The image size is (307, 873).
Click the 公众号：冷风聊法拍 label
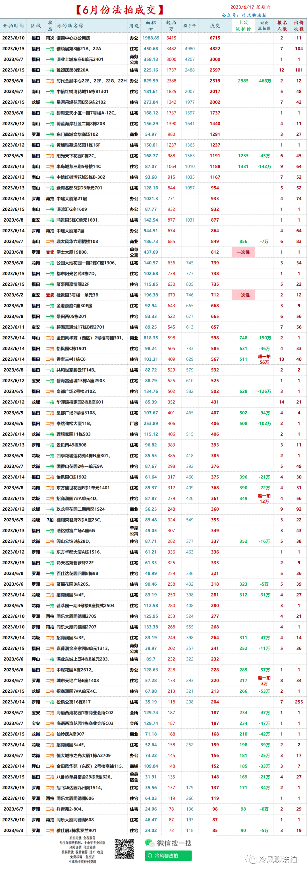(244, 15)
